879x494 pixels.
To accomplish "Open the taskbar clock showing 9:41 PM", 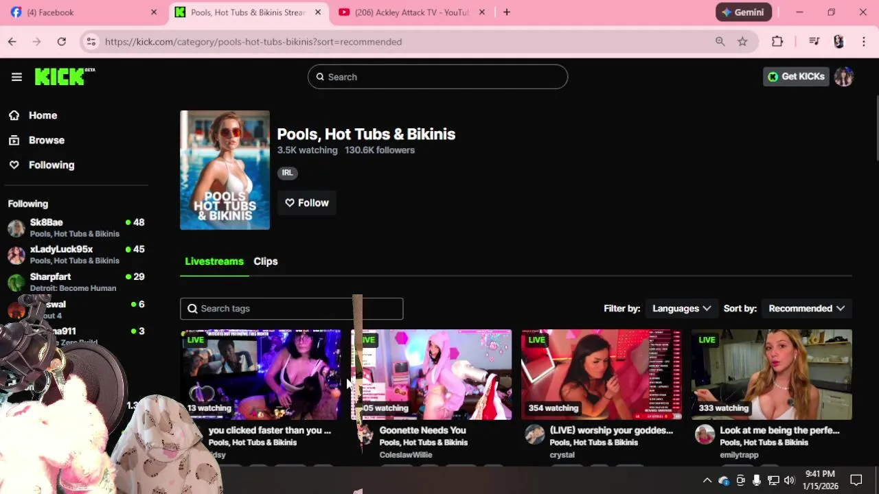I will click(821, 480).
